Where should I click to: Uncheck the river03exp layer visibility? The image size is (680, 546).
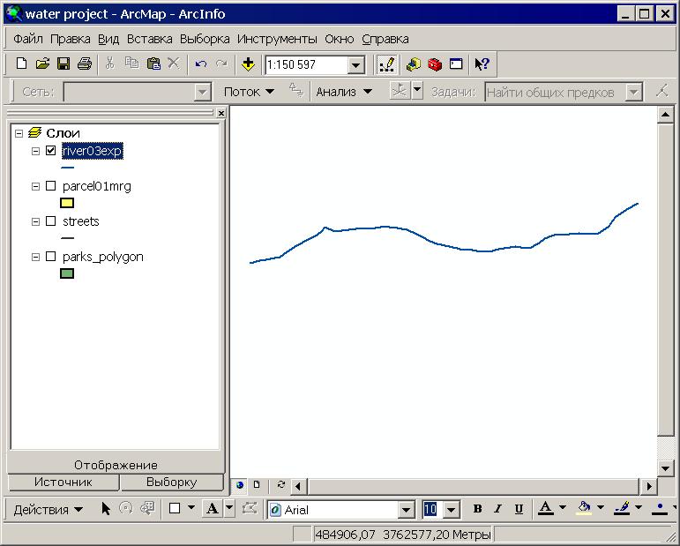51,151
